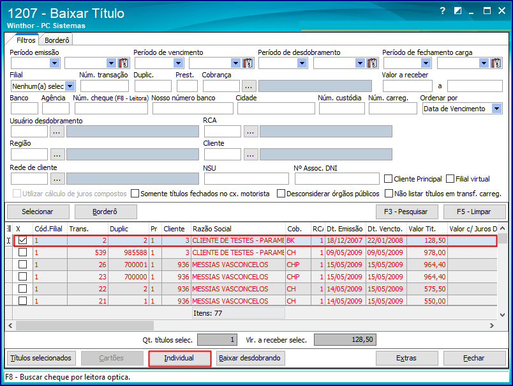513x386 pixels.
Task: Open the Filial dropdown list
Action: point(70,86)
